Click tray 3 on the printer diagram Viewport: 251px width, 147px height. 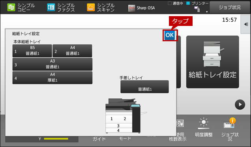coord(118,126)
